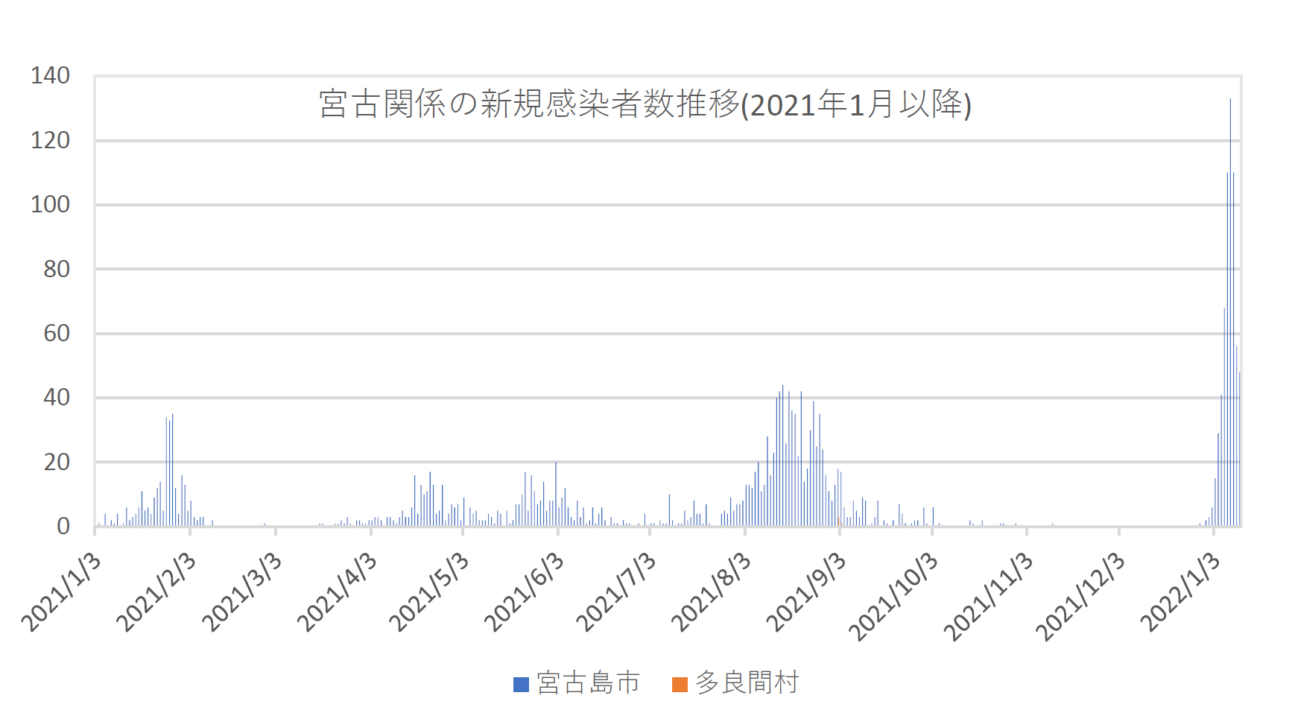Image resolution: width=1292 pixels, height=713 pixels.
Task: Select the 2021/2/3 axis date label
Action: pyautogui.click(x=156, y=593)
